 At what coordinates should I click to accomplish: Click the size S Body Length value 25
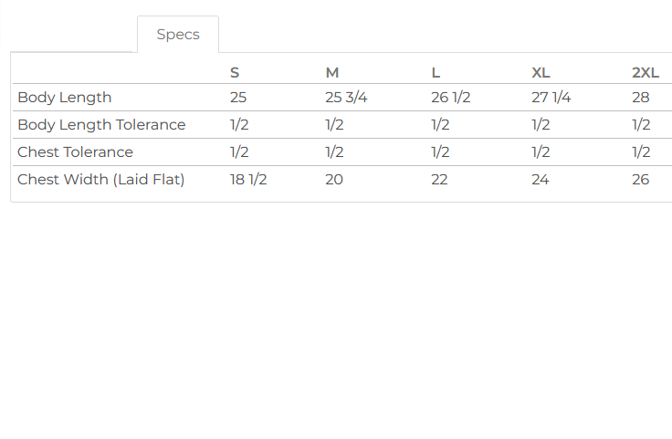[x=238, y=98]
